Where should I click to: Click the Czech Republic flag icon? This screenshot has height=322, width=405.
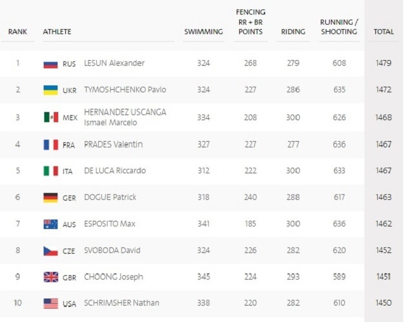[x=51, y=251]
